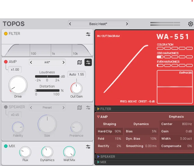Click the FREQ: 600 HZ readout
Image resolution: width=194 pixels, height=166 pixels.
pos(128,101)
